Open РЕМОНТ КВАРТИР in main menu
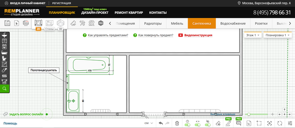The width and height of the screenshot is (295, 128). click(x=129, y=13)
